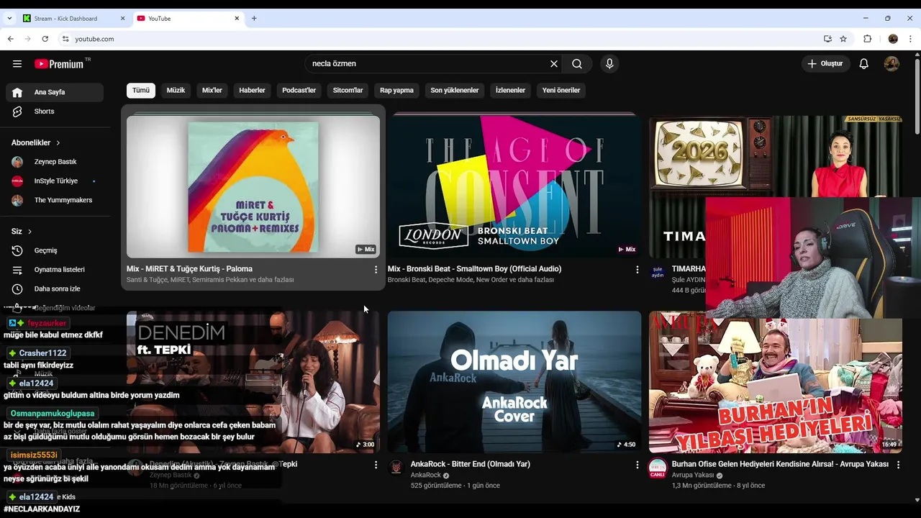This screenshot has width=921, height=518.
Task: Open Daha sonra izle list
Action: [55, 289]
